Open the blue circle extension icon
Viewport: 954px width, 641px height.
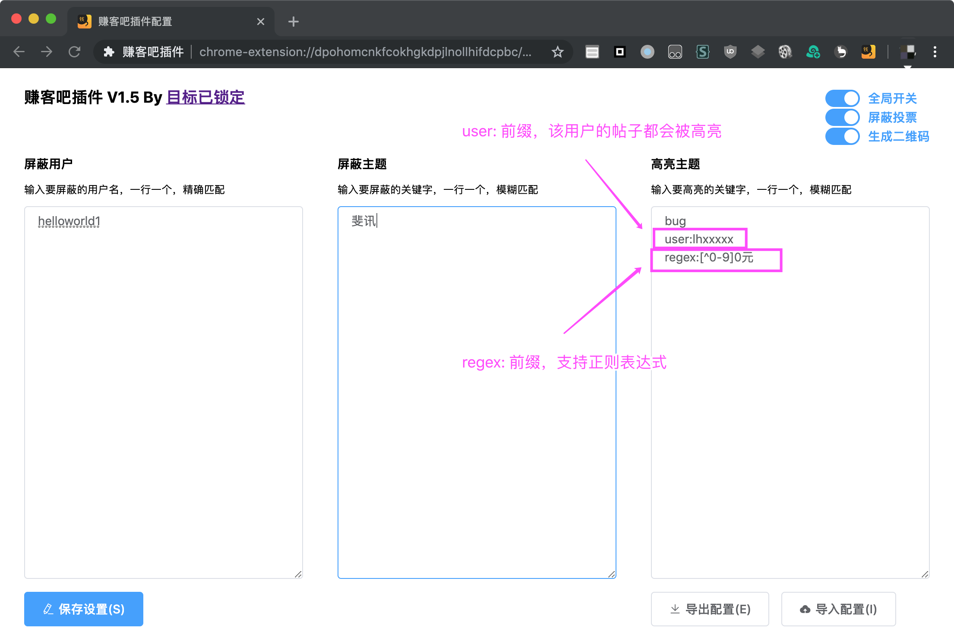pos(647,52)
